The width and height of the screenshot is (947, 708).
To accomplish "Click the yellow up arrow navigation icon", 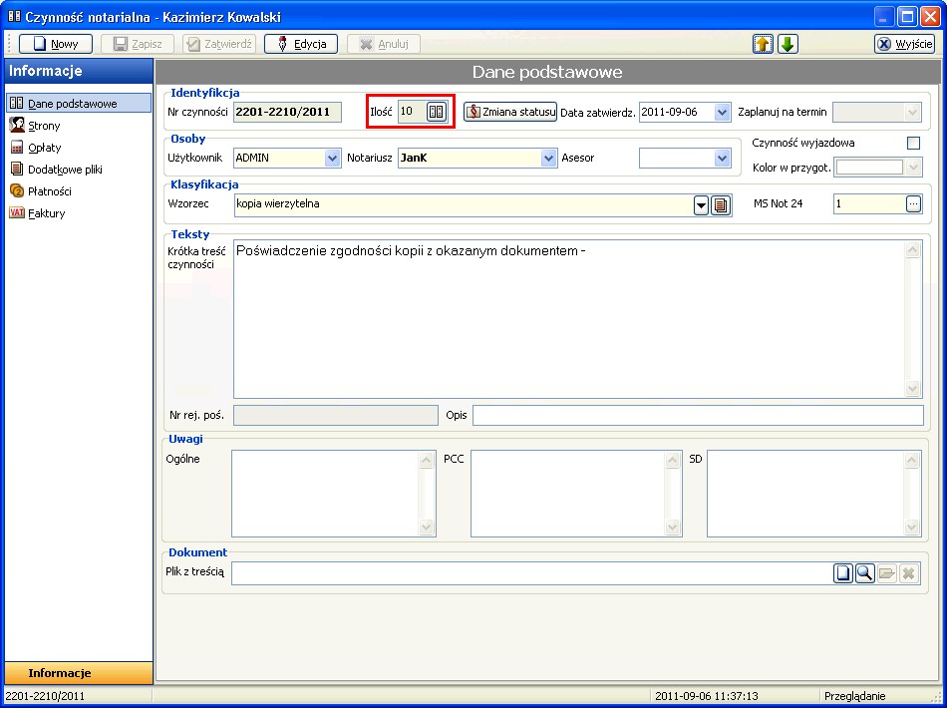I will 763,44.
